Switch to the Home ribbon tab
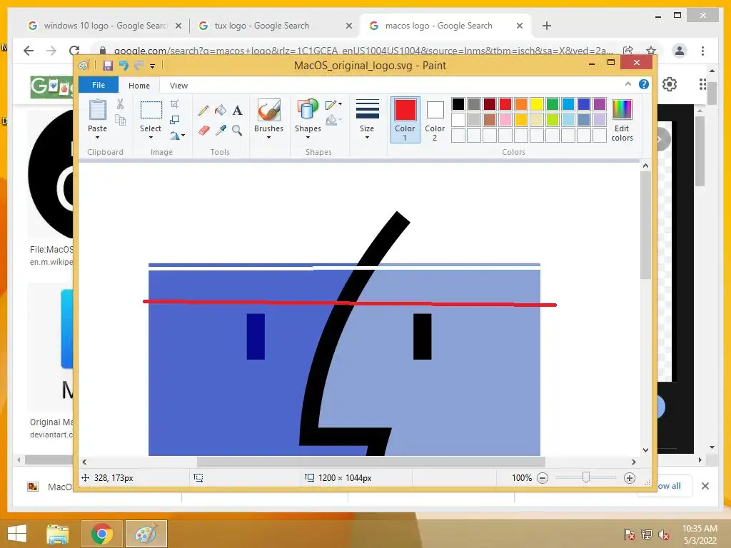Screen dimensions: 731x548 (139, 86)
